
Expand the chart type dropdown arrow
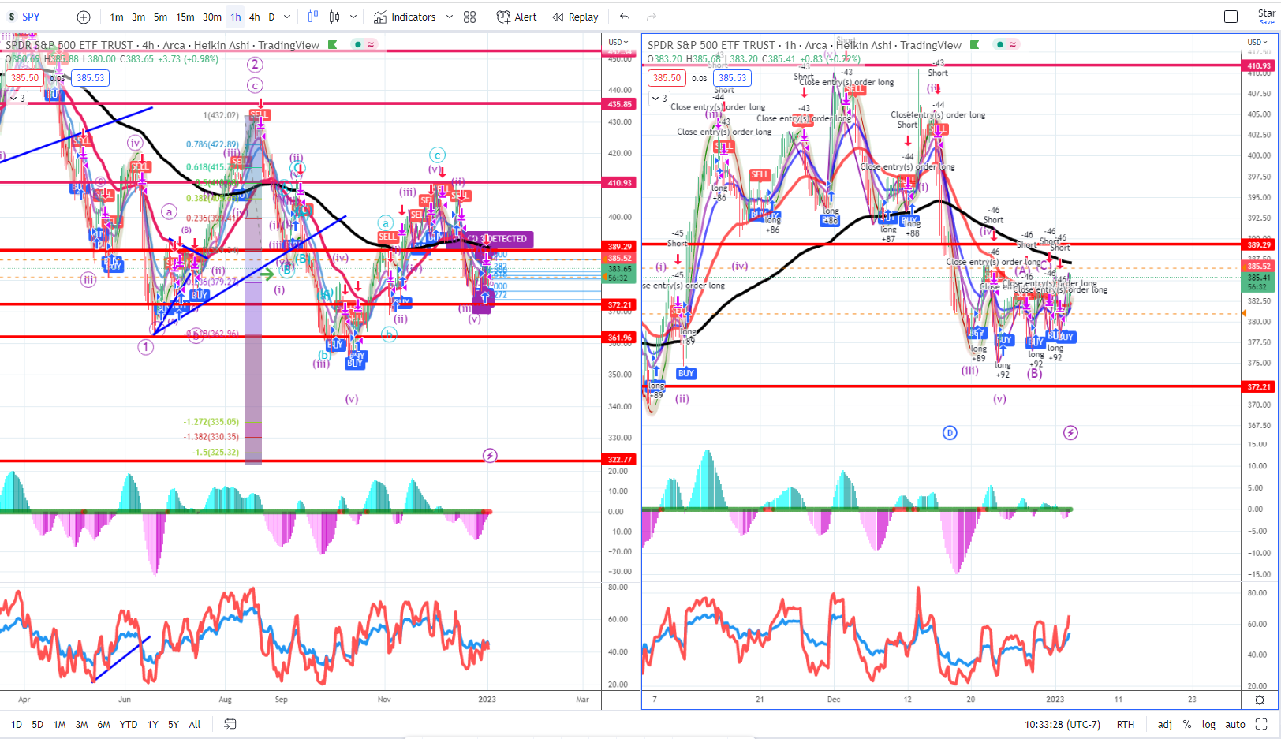click(353, 17)
